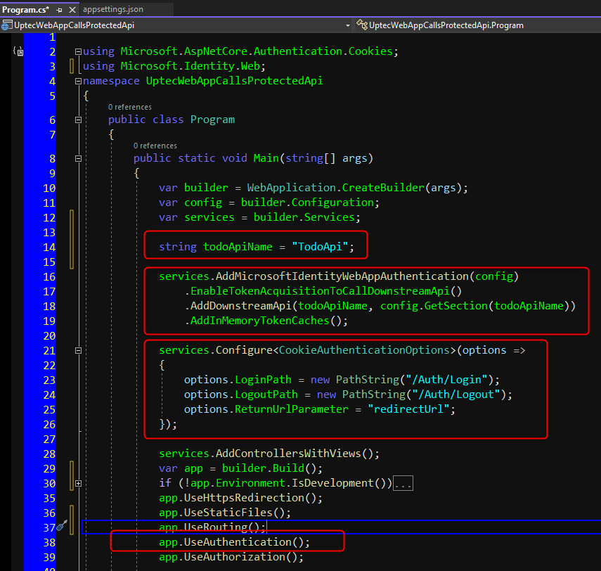Screen dimensions: 601x571
Task: Collapse the using directives block
Action: click(78, 51)
